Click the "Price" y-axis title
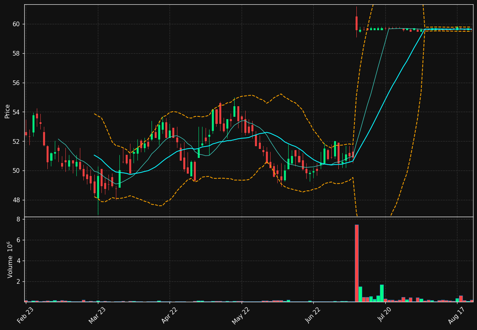Screen dimensions: 477x330 [x=7, y=111]
